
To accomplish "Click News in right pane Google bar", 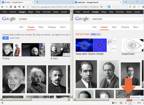I will point(129,12).
